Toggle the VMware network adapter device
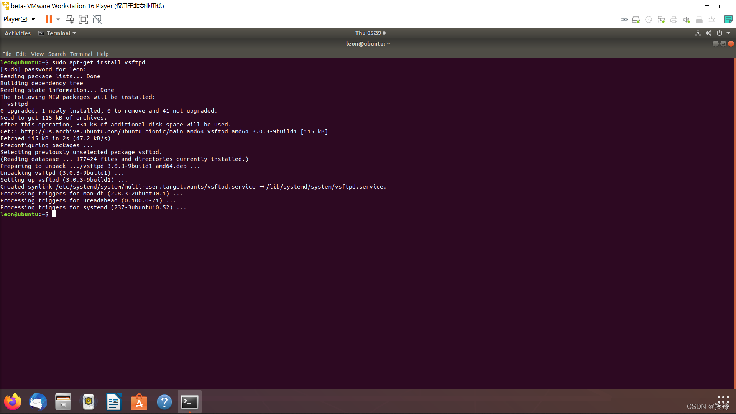The height and width of the screenshot is (414, 736). click(661, 20)
